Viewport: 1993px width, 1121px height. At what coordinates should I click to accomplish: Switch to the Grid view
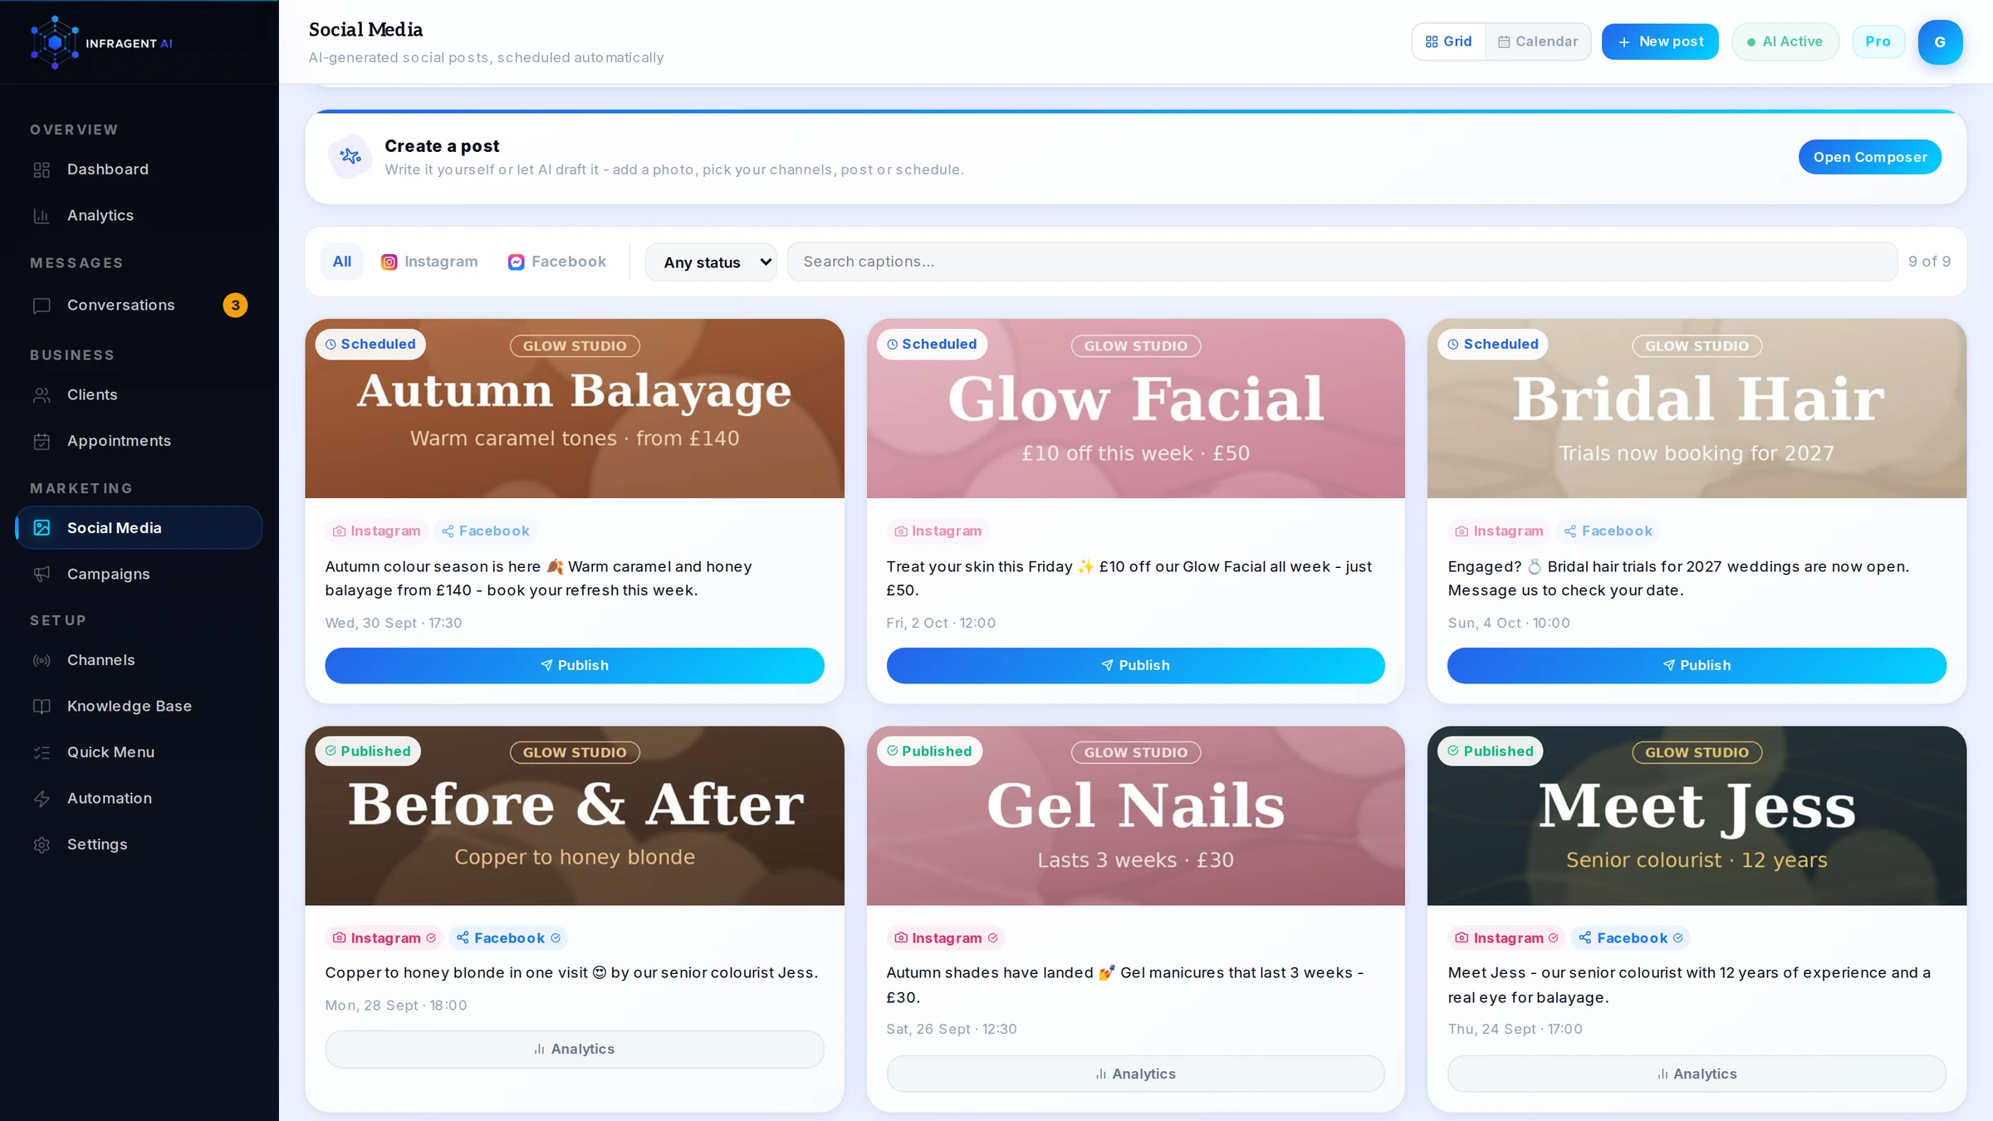1449,42
